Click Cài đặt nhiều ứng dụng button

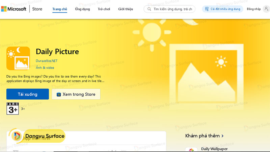pyautogui.click(x=222, y=9)
